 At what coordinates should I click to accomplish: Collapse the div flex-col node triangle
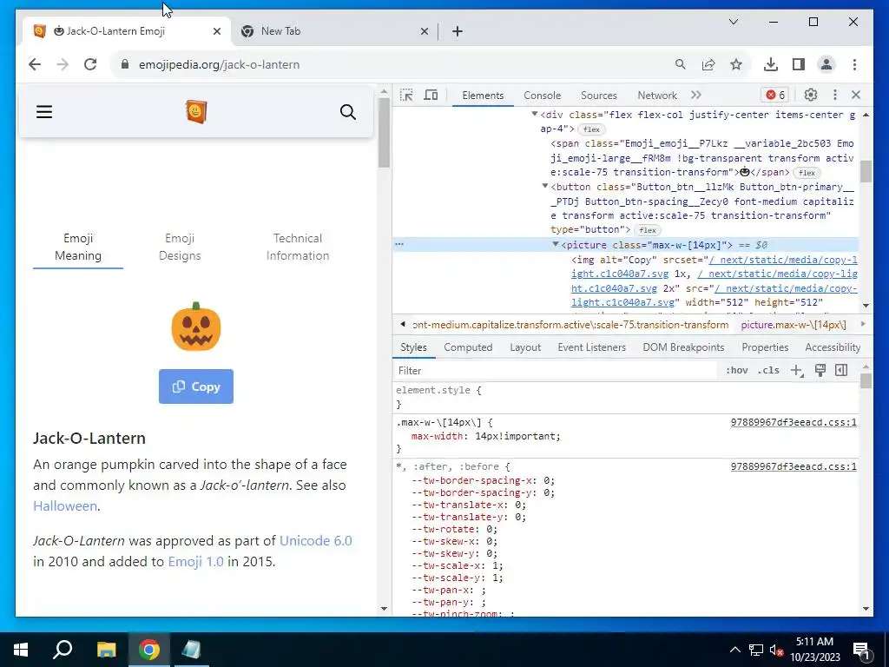(x=534, y=114)
